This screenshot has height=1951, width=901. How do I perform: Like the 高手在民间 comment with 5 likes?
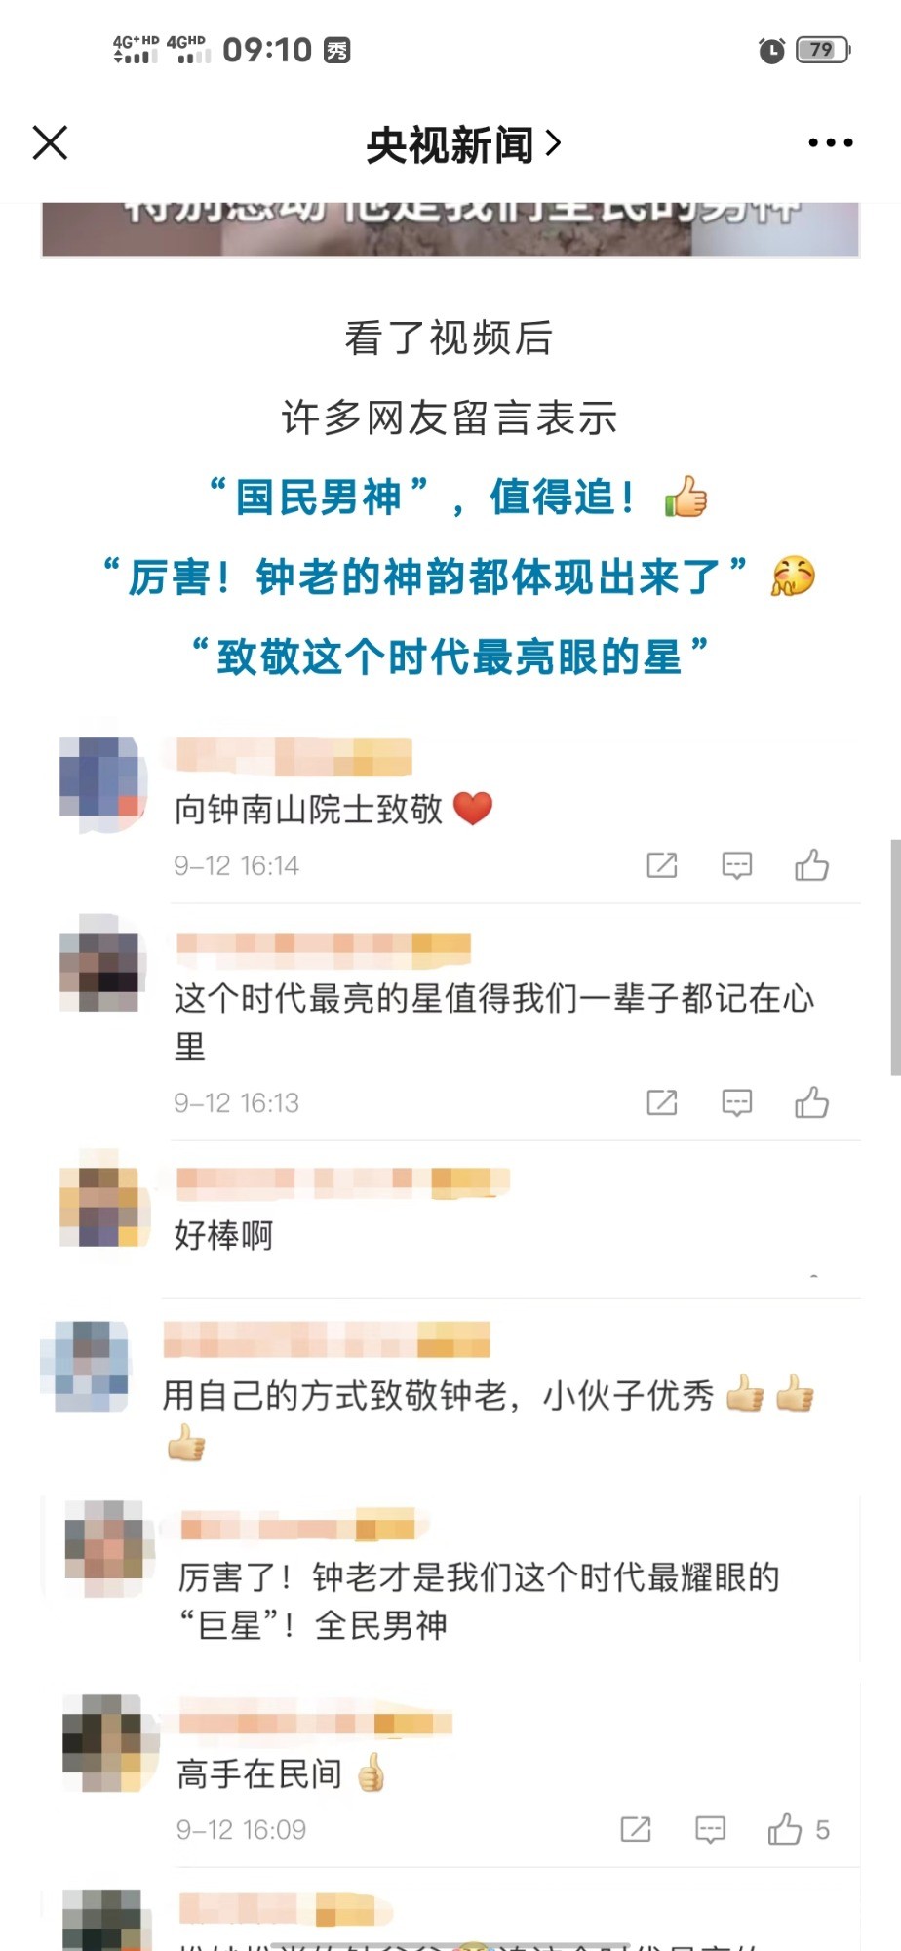(798, 1829)
